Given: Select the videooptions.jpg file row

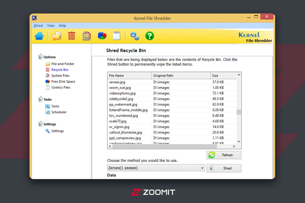Looking at the screenshot, I should 122,93.
